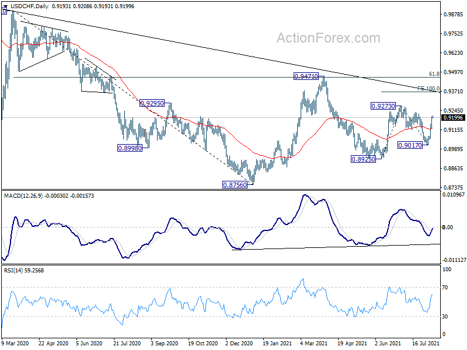
Task: Click the 0.87375 axis value
Action: click(454, 187)
